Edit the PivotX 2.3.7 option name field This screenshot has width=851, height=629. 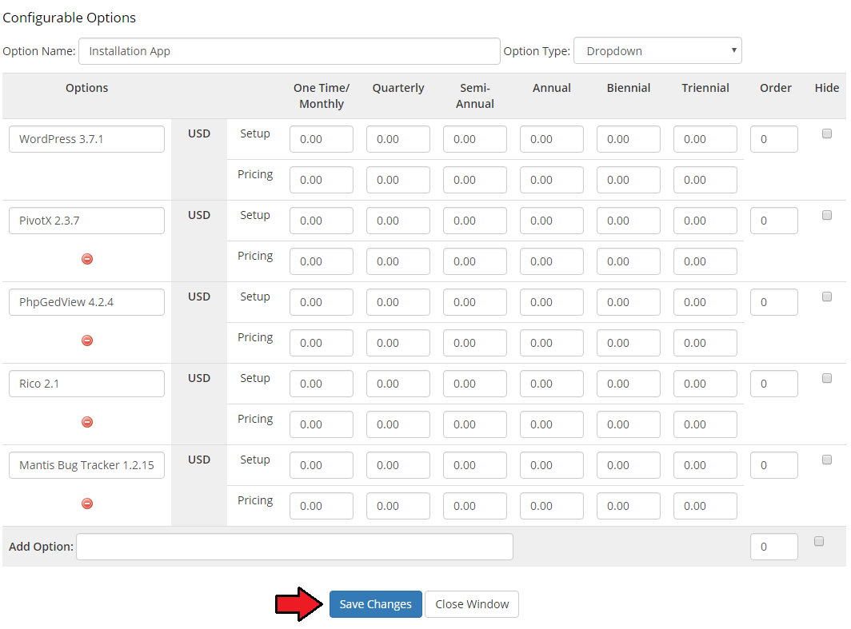[x=87, y=221]
